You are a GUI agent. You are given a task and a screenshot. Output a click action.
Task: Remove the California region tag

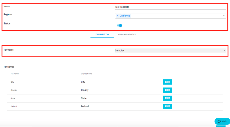pyautogui.click(x=117, y=16)
